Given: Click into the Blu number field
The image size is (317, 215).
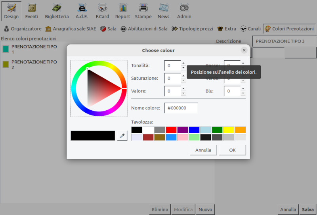Looking at the screenshot, I should point(232,91).
